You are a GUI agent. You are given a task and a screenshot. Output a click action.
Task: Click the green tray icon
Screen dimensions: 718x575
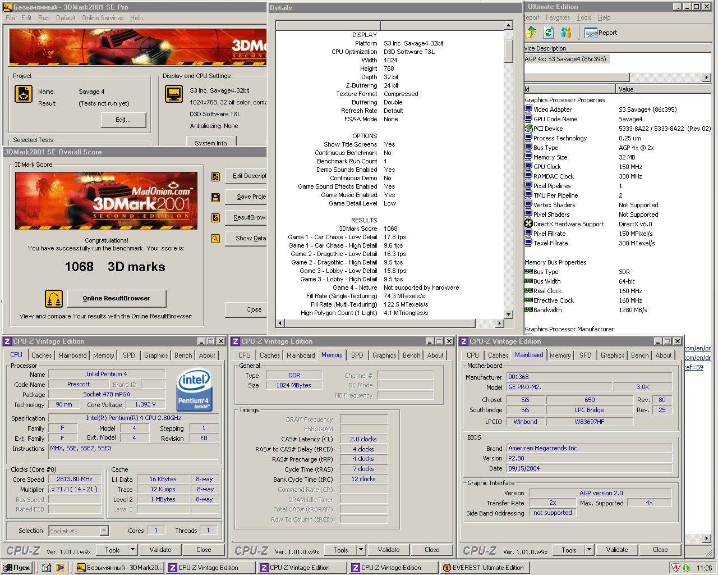tap(686, 568)
